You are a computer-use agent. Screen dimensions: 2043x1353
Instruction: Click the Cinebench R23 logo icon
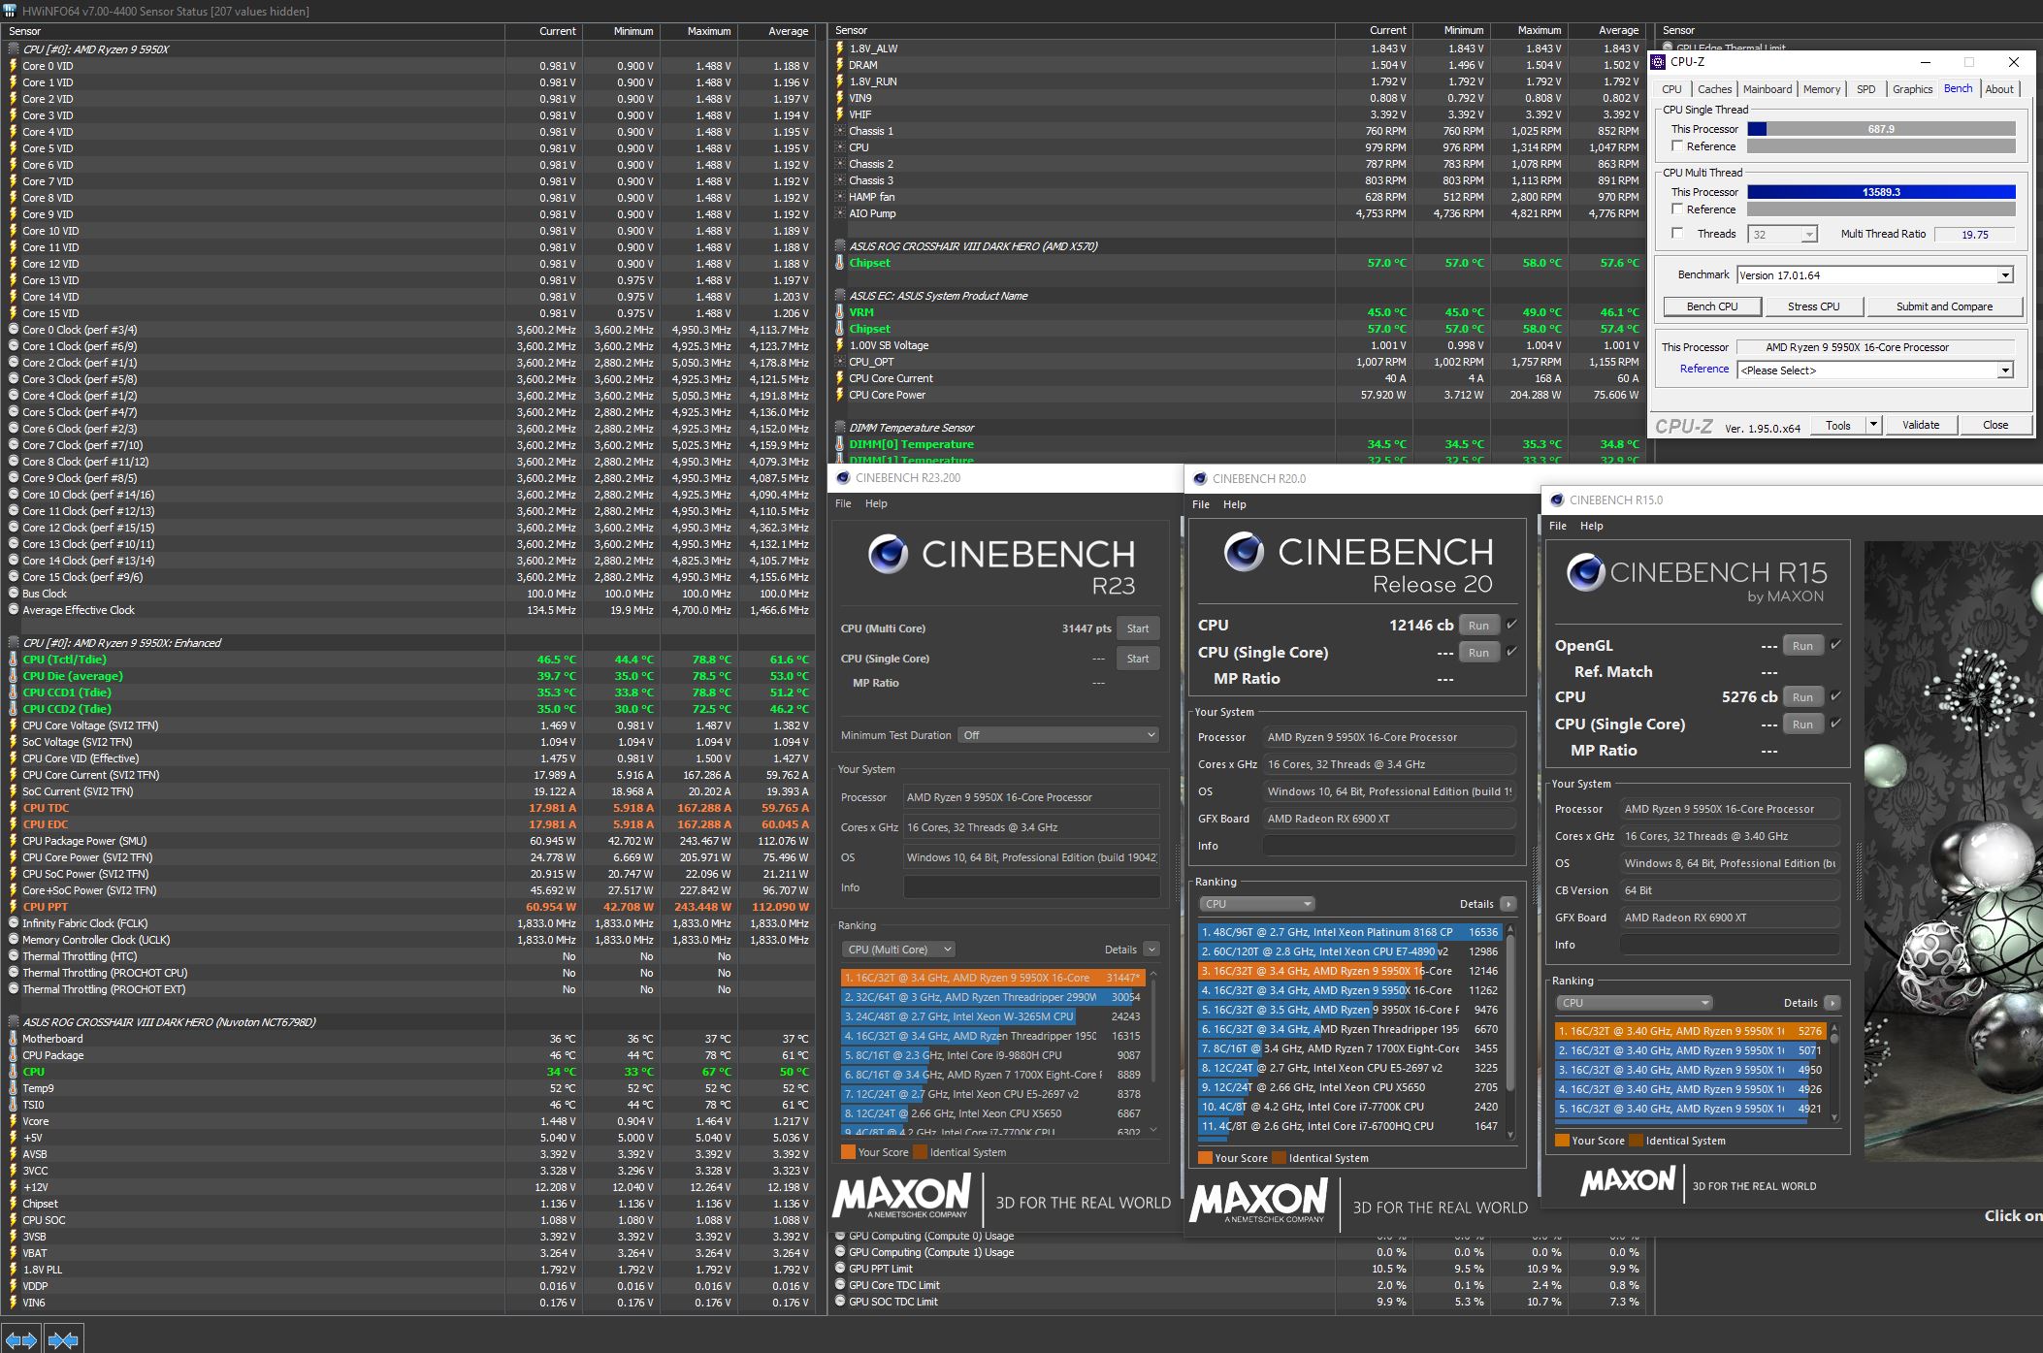pos(888,555)
